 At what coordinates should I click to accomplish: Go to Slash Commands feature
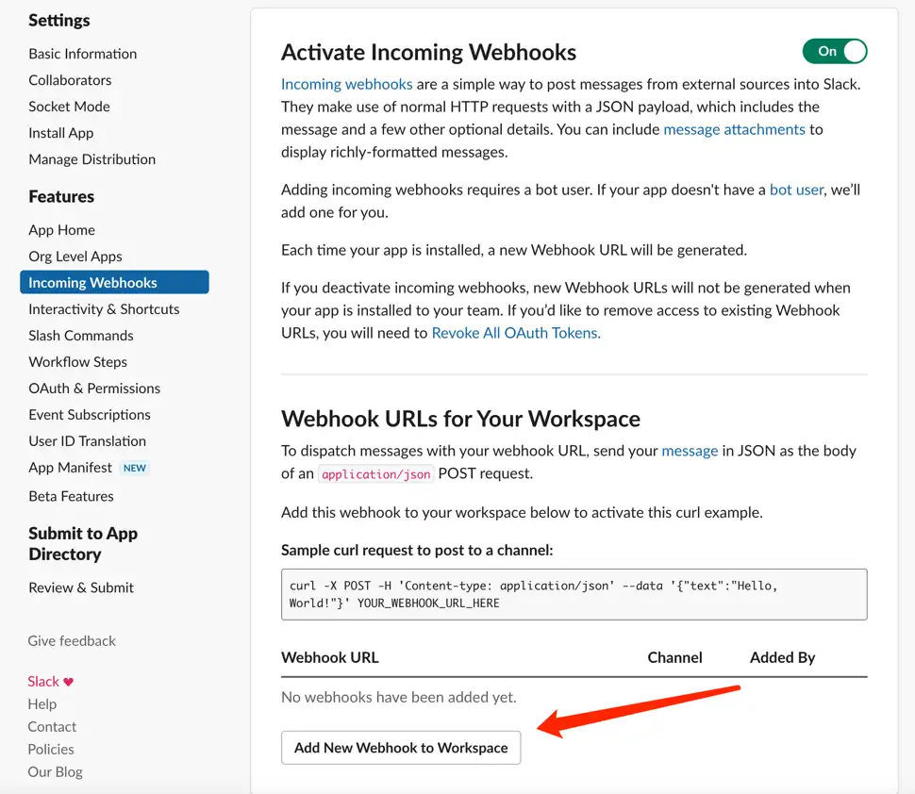pyautogui.click(x=81, y=336)
